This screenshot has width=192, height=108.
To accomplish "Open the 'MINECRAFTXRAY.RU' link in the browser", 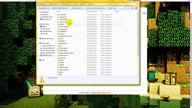I will (x=100, y=93).
